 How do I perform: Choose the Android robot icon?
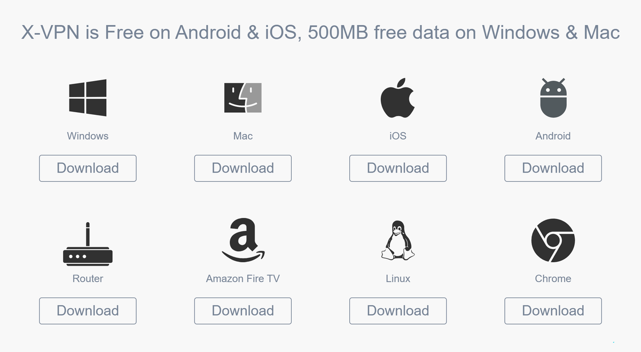pos(553,98)
